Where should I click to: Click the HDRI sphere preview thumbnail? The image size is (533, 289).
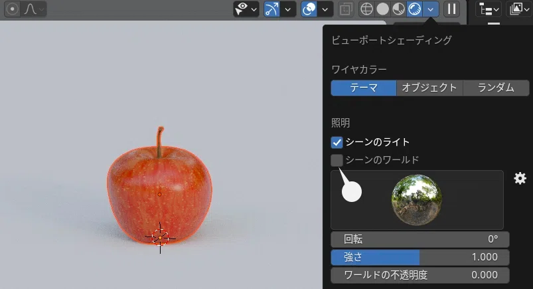tap(417, 200)
